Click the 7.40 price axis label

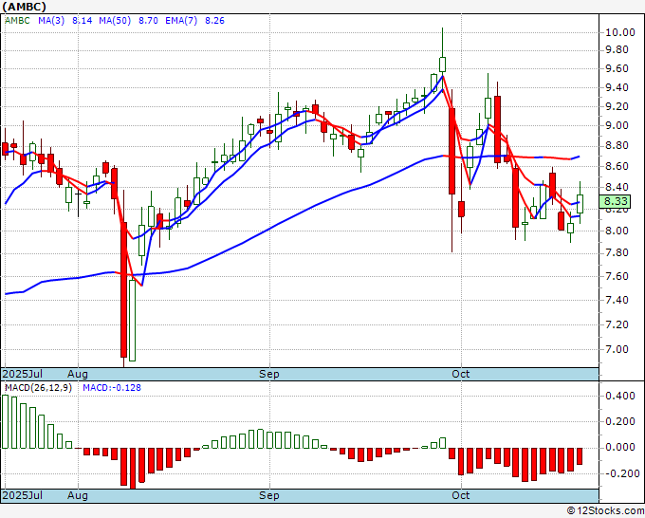click(617, 301)
